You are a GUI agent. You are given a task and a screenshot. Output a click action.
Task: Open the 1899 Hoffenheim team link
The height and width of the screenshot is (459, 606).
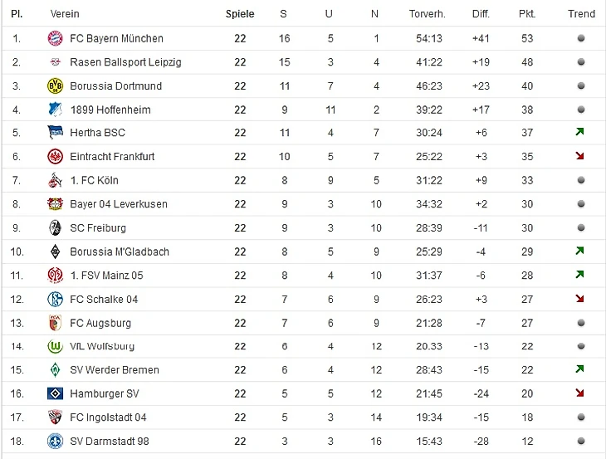point(110,110)
